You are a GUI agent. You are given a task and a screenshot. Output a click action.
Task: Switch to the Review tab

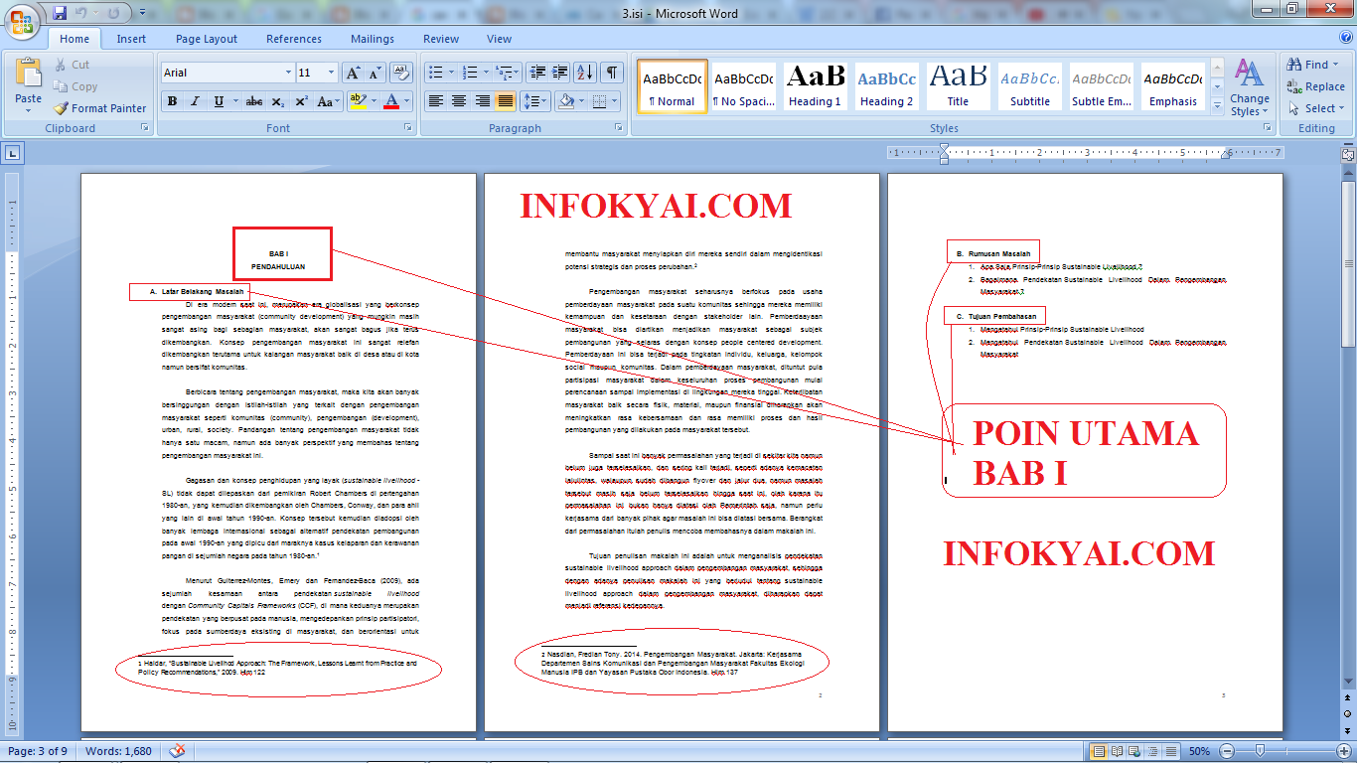[x=441, y=39]
